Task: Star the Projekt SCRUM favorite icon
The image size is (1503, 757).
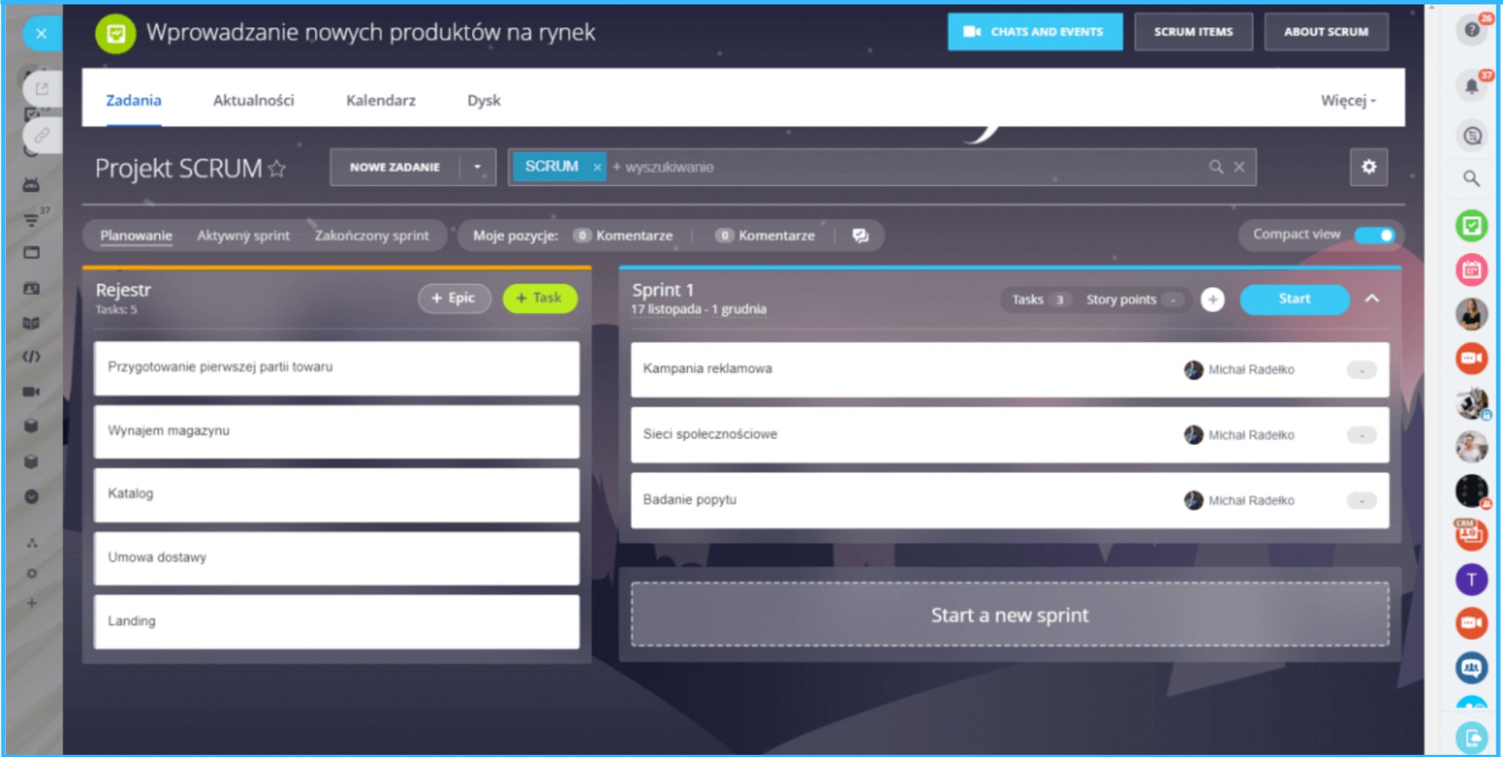Action: point(277,169)
